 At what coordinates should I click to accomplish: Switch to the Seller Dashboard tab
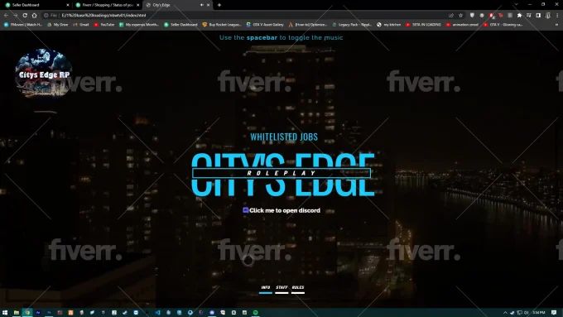point(36,5)
